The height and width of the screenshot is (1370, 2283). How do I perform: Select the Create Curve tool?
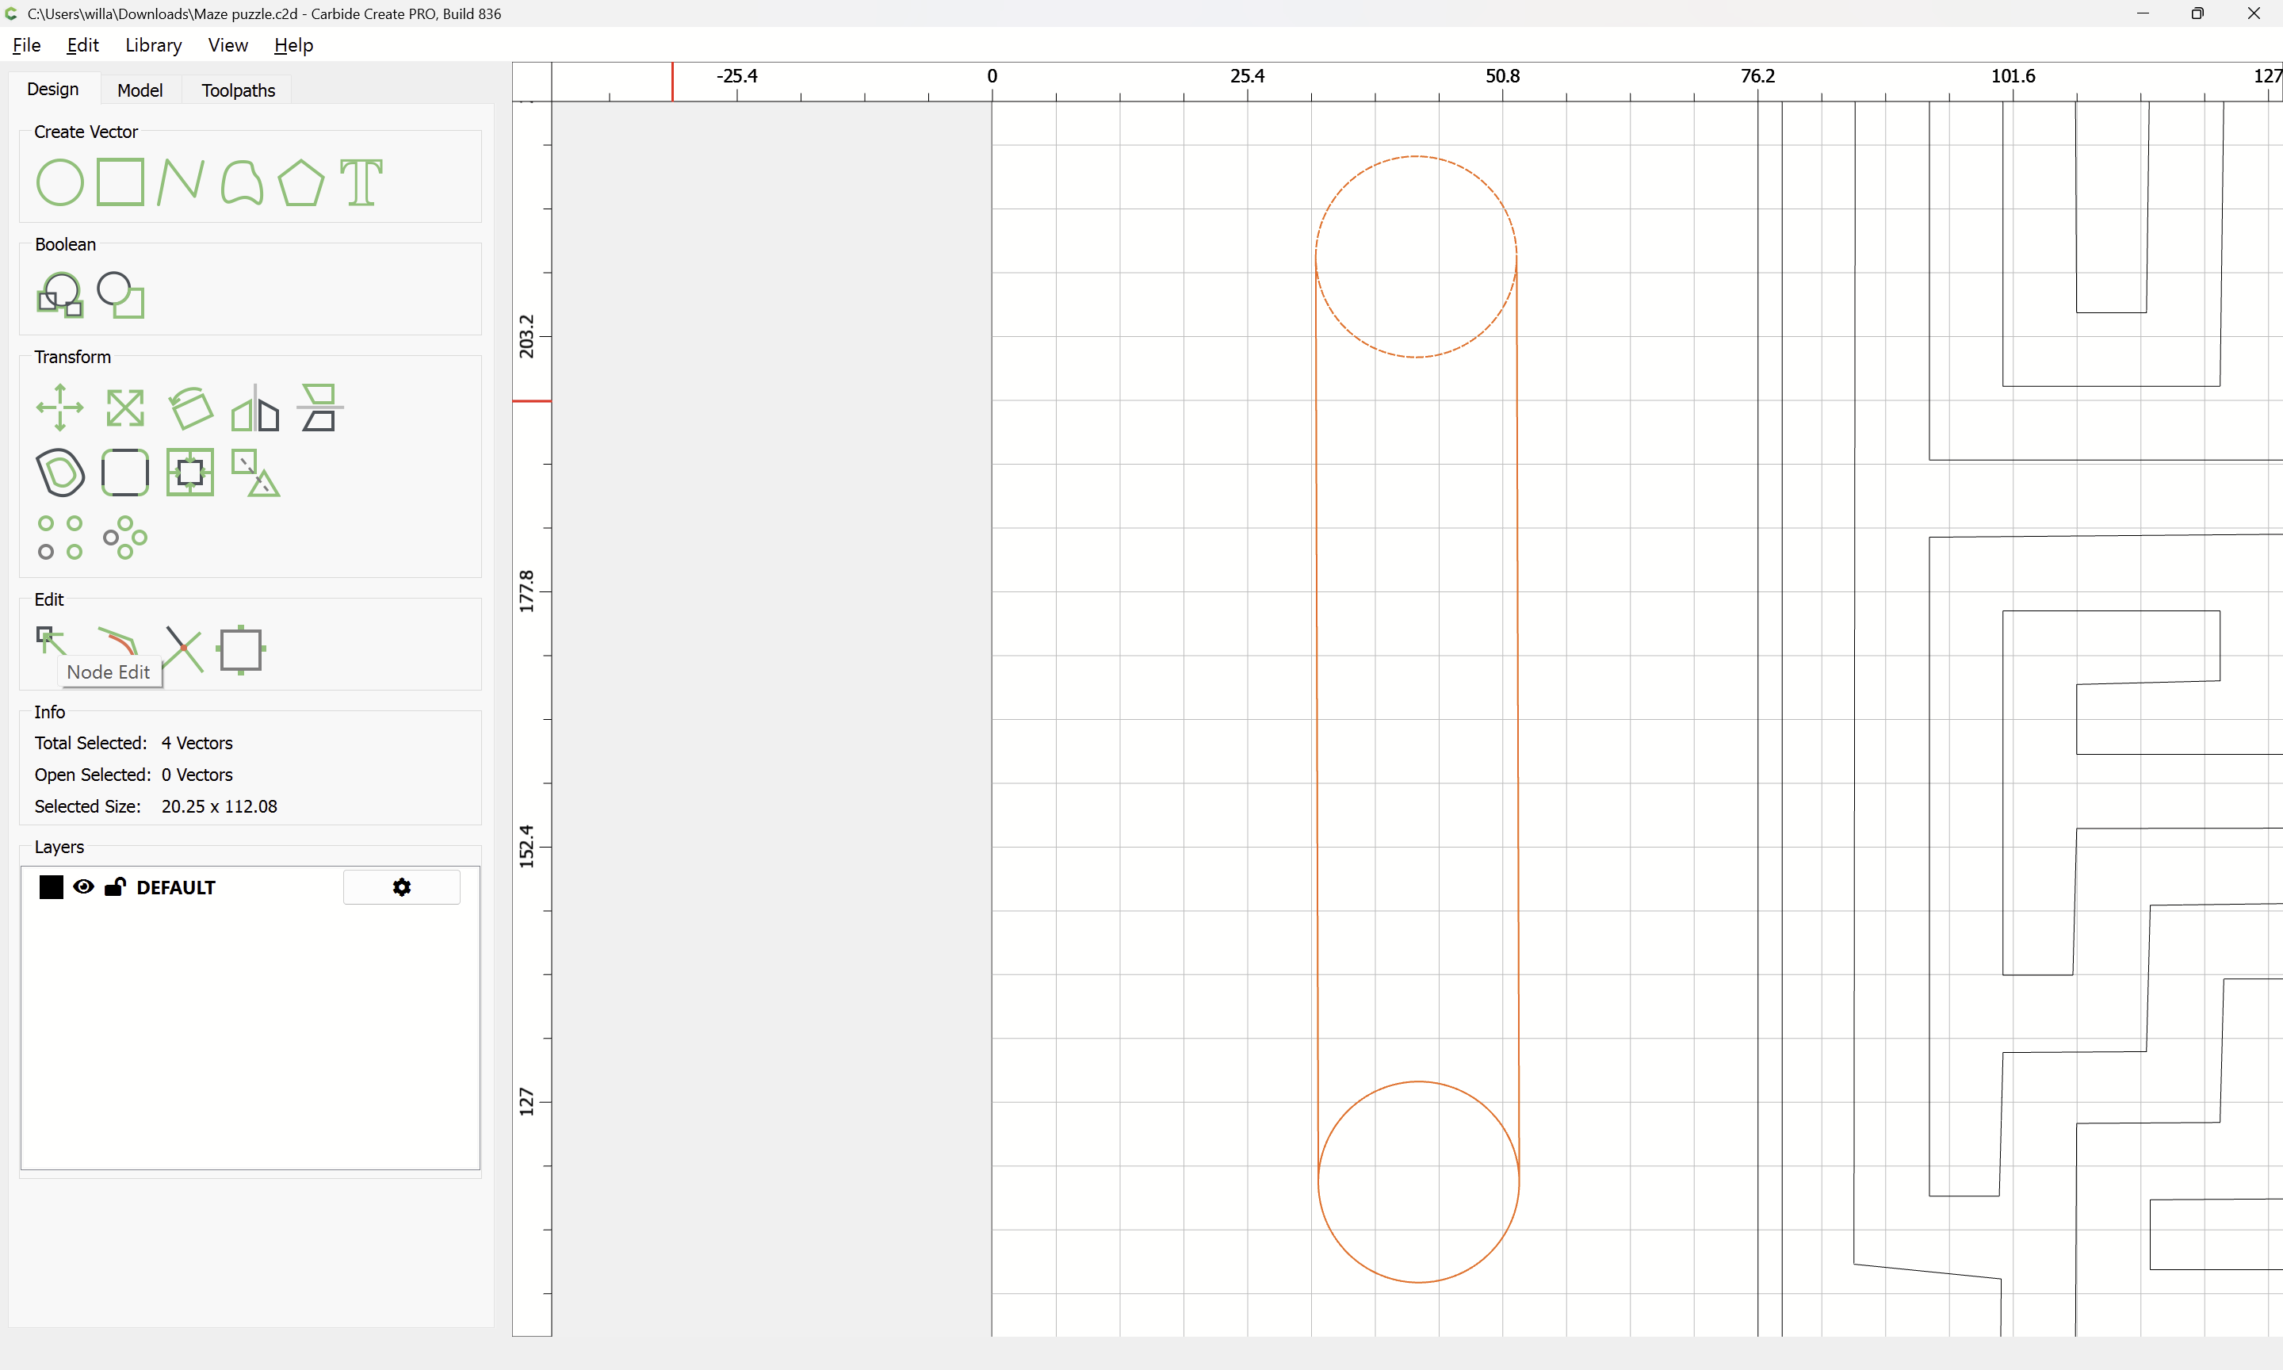pyautogui.click(x=242, y=182)
